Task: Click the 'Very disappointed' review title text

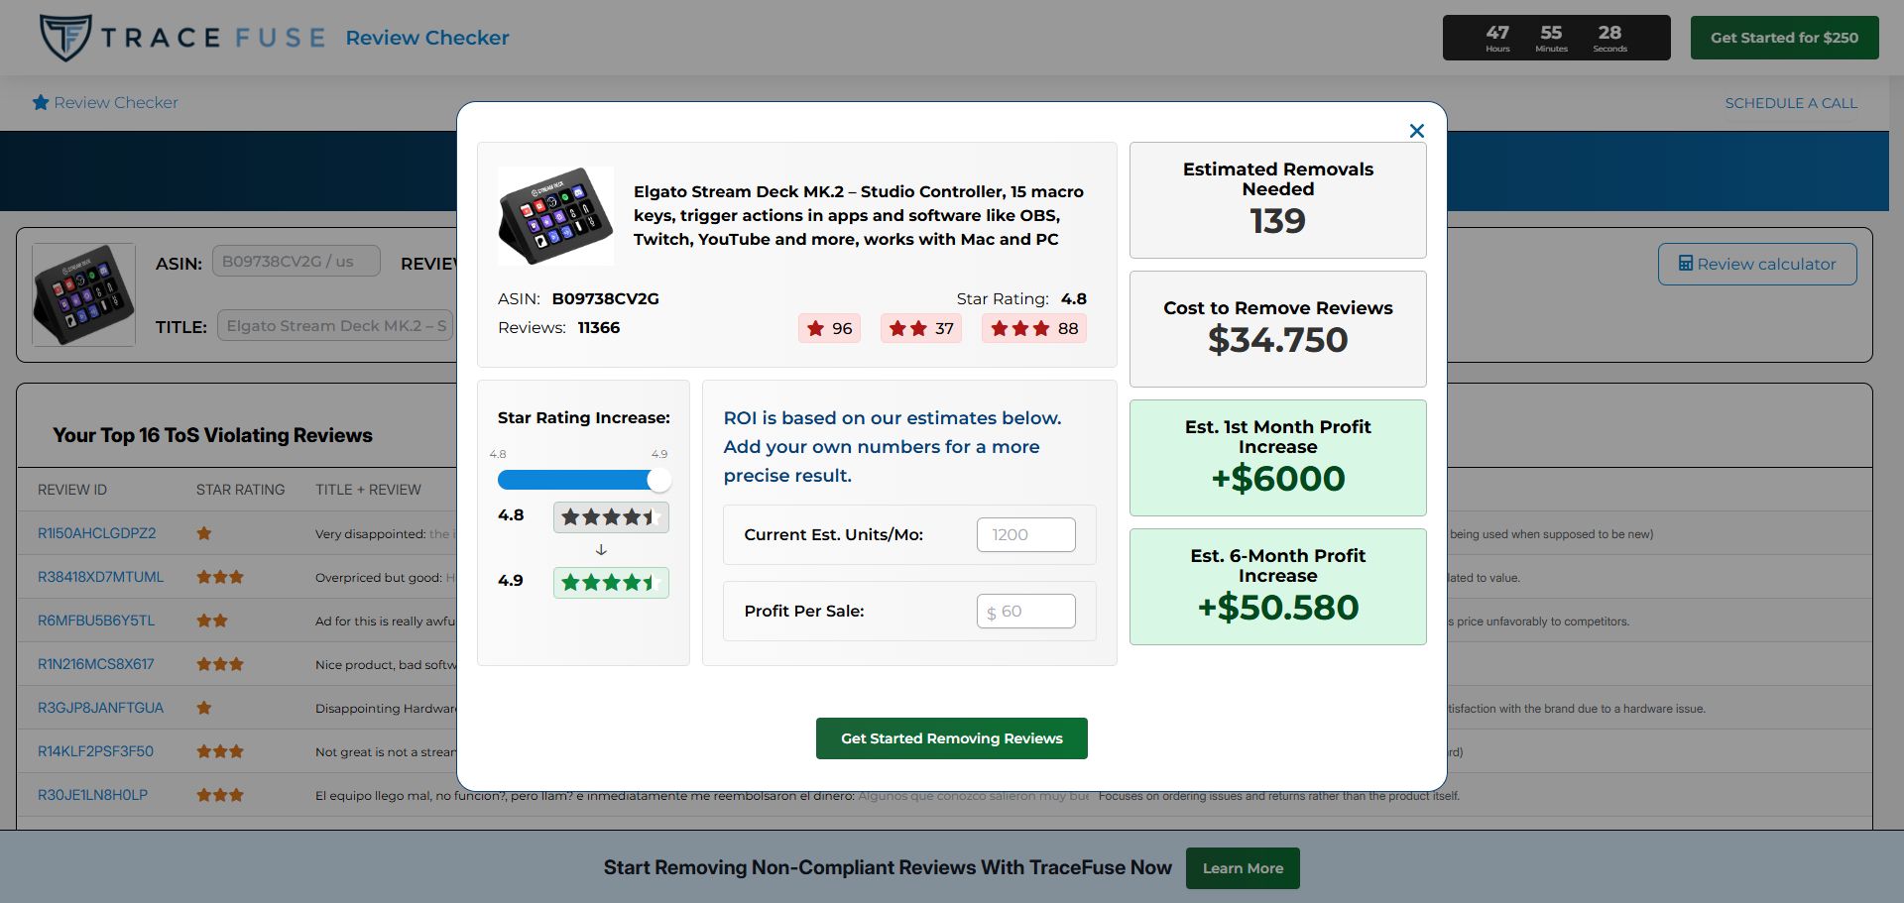Action: tap(369, 533)
